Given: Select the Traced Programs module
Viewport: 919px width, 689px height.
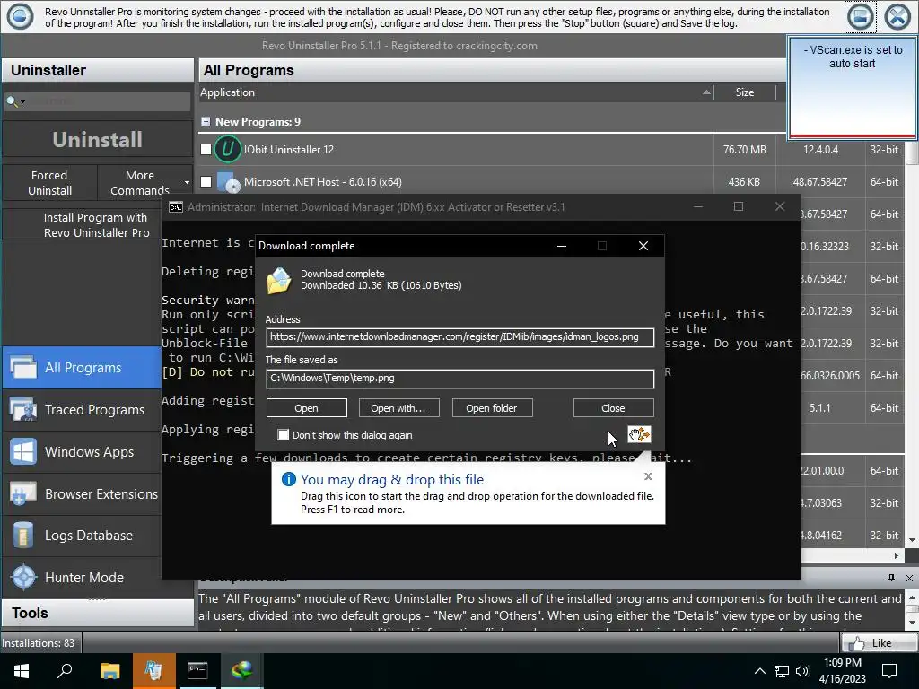Looking at the screenshot, I should tap(82, 409).
